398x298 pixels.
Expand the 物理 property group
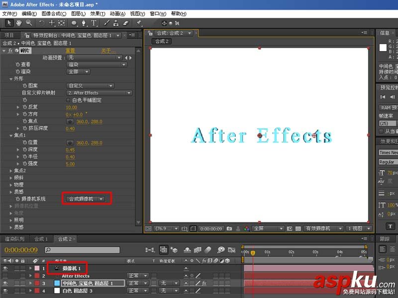tap(10, 185)
